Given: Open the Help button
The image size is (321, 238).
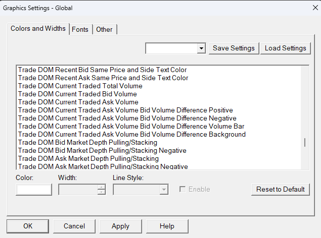Looking at the screenshot, I should point(167,226).
